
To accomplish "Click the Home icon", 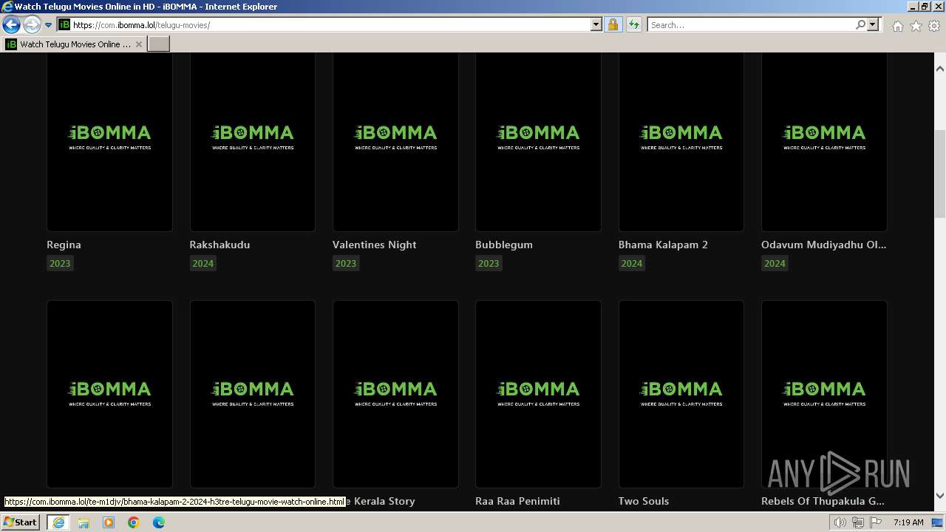I will tap(897, 26).
